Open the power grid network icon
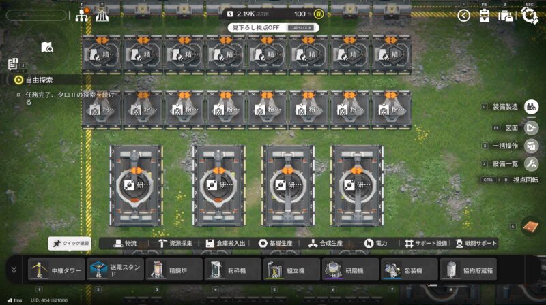The height and width of the screenshot is (305, 546). point(82,16)
